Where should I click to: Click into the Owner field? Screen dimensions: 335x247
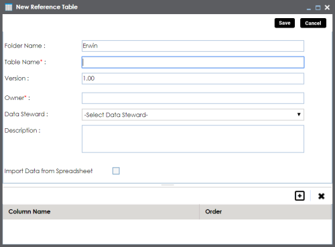[x=193, y=98]
